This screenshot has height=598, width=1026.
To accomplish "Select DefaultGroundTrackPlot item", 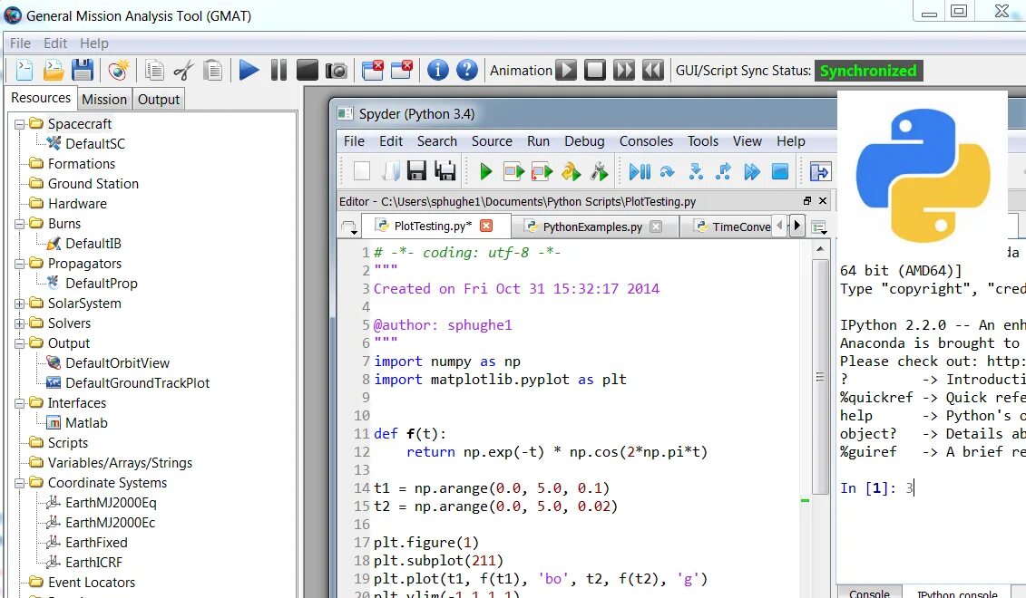I will 137,383.
